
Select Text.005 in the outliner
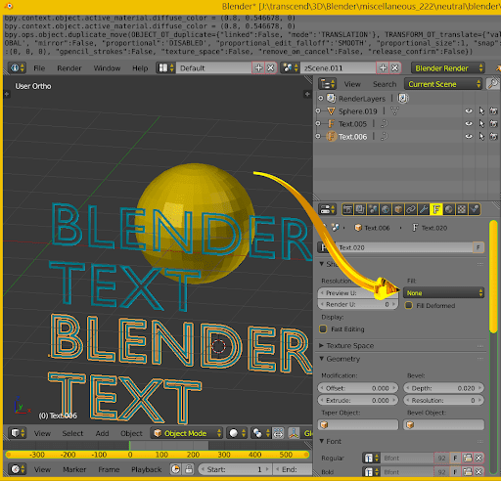pyautogui.click(x=352, y=124)
